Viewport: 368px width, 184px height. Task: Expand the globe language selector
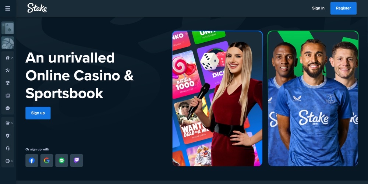pyautogui.click(x=9, y=161)
